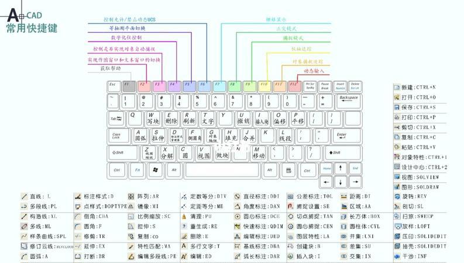Click the loft icon next to 放样:LOFT
Screen dimensions: 464x263
pos(397,226)
